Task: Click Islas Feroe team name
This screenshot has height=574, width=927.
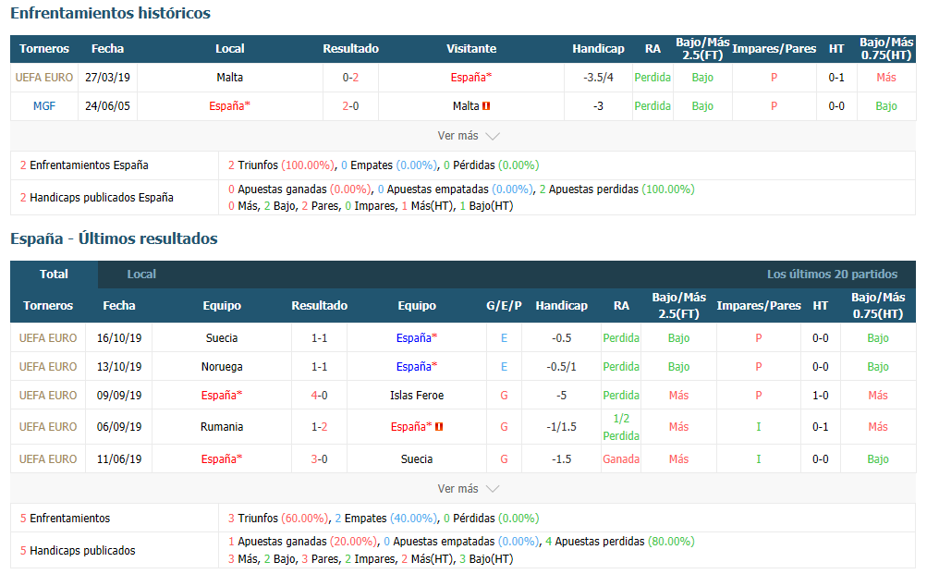Action: [x=417, y=396]
